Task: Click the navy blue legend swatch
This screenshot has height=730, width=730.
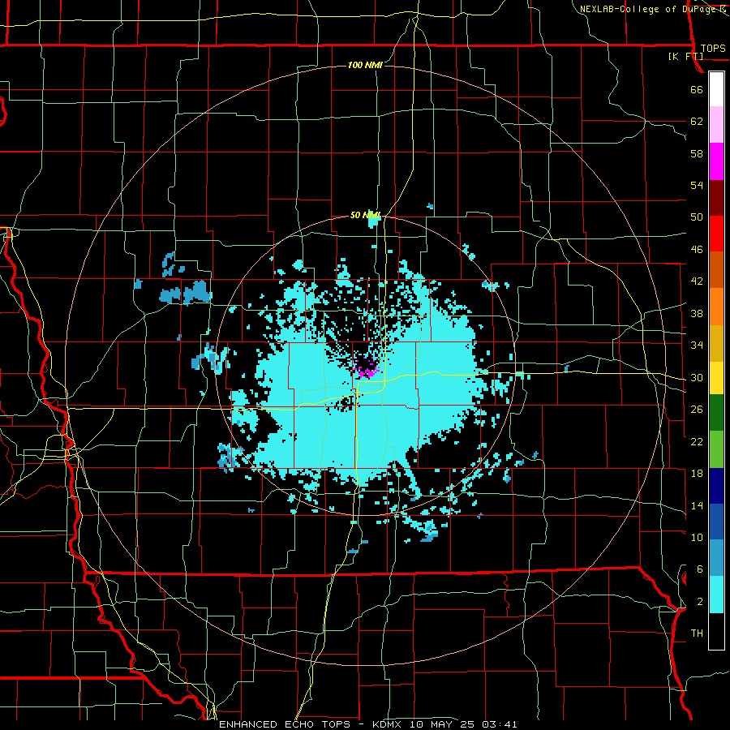Action: coord(716,486)
